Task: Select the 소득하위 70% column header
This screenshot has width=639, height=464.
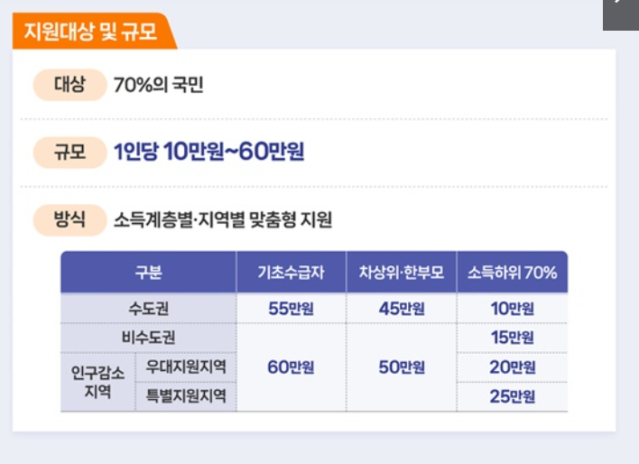Action: pos(513,272)
